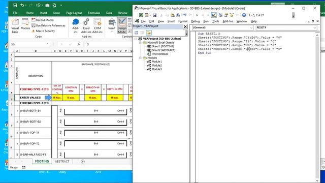Click View Object icon in Project pane
The image size is (325, 183).
pos(142,33)
